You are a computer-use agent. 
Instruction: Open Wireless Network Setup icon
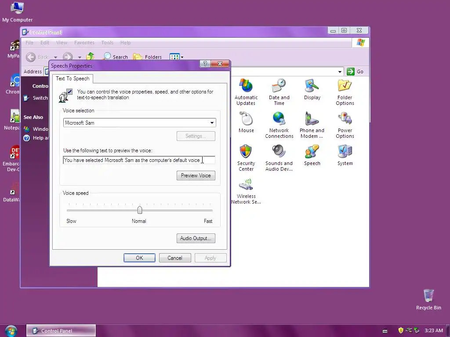click(246, 191)
